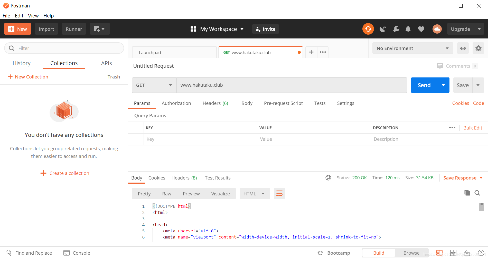Select the Headers (6) request tab

215,103
